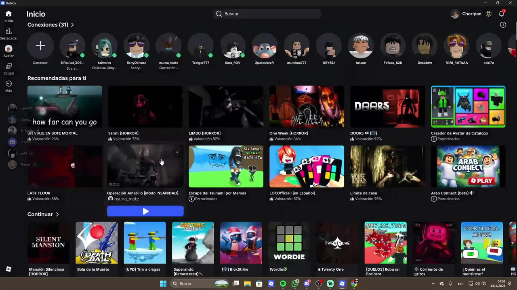Open friend Decabtw profile
The image size is (517, 290).
(425, 46)
